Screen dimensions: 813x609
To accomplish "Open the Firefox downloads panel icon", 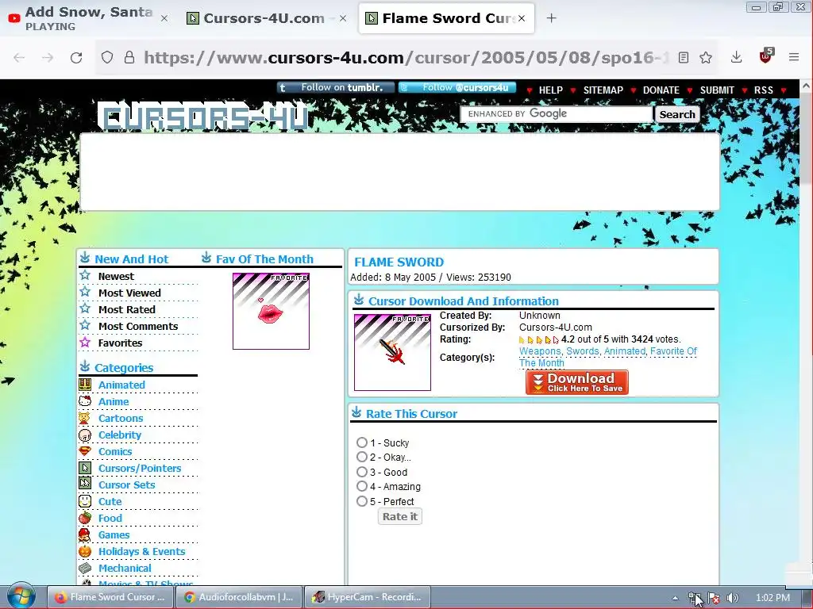I will [x=736, y=57].
